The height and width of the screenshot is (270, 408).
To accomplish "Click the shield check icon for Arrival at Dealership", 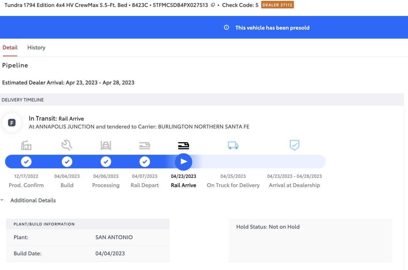I will coord(294,145).
